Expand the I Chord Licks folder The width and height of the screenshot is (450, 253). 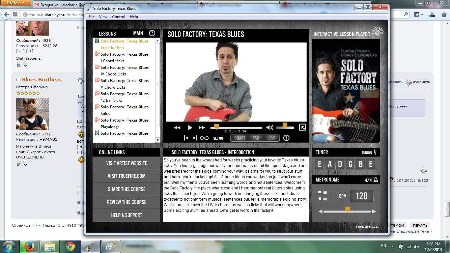(x=97, y=54)
